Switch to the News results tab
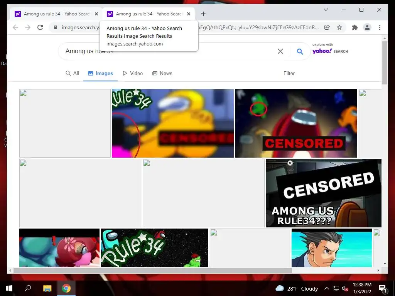The image size is (395, 296). [162, 73]
